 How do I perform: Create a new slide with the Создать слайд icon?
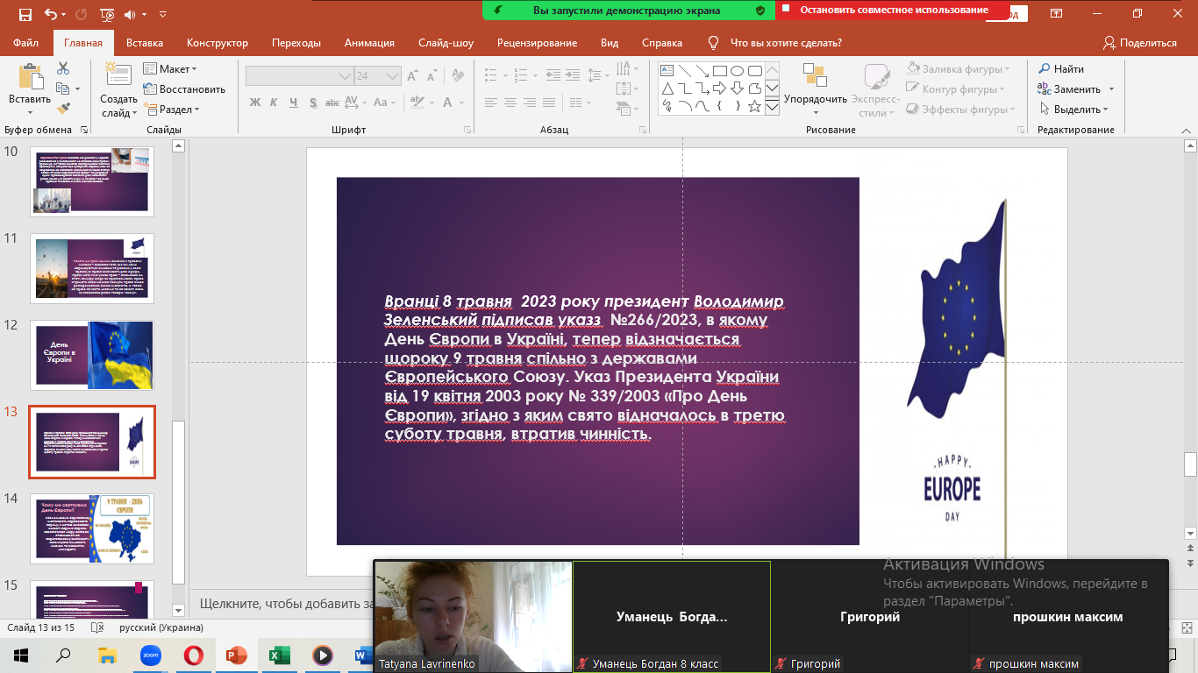118,75
